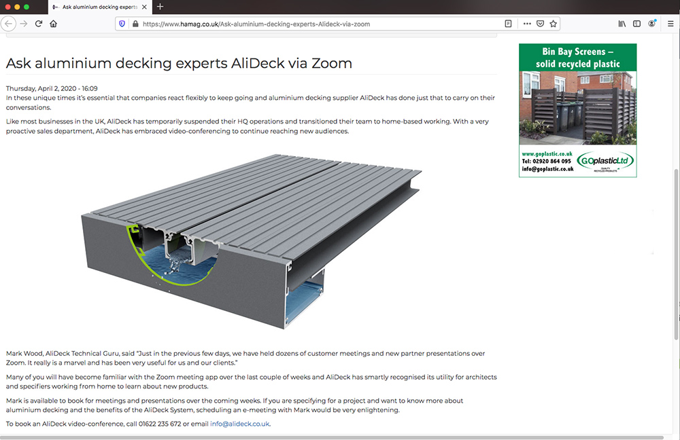Save page to Pocket
The image size is (680, 440).
click(540, 24)
